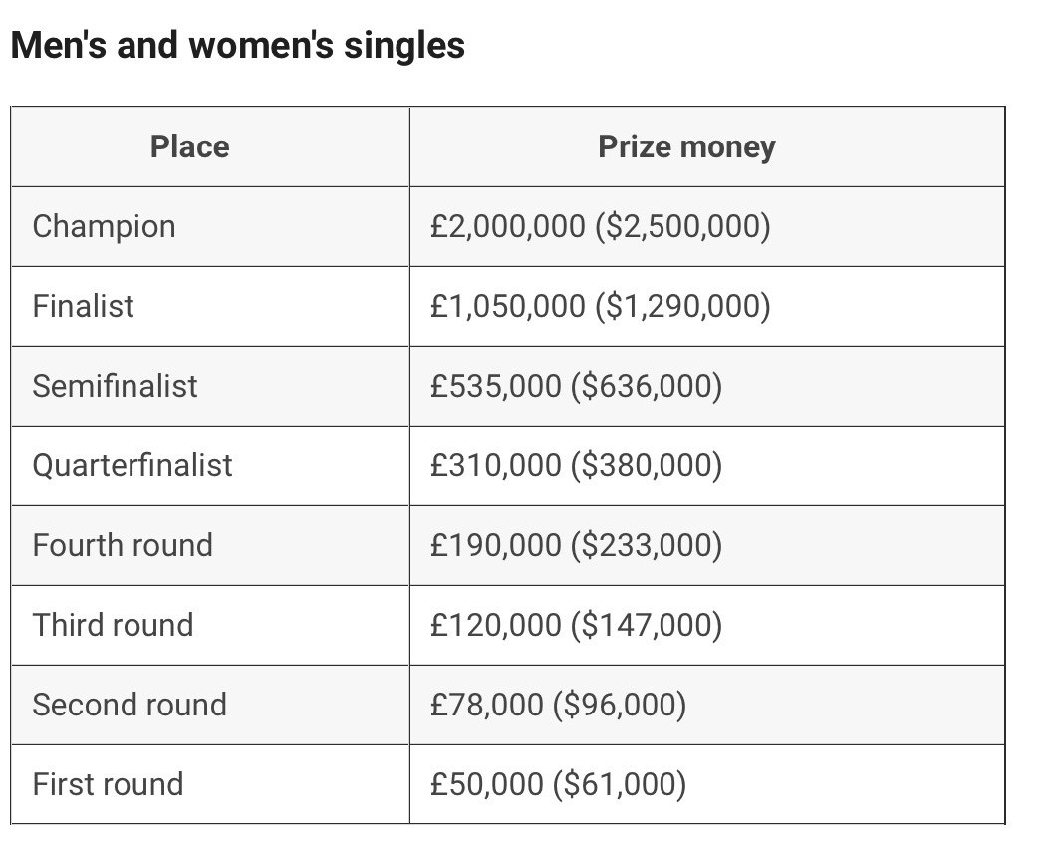
Task: Click the £310,000 ($380,000) prize cell
Action: (x=576, y=465)
